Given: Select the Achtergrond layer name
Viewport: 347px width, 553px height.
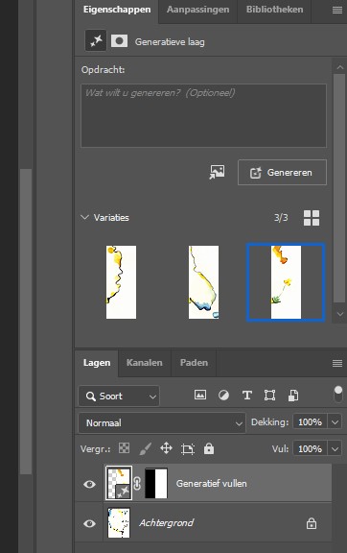Looking at the screenshot, I should pos(166,522).
